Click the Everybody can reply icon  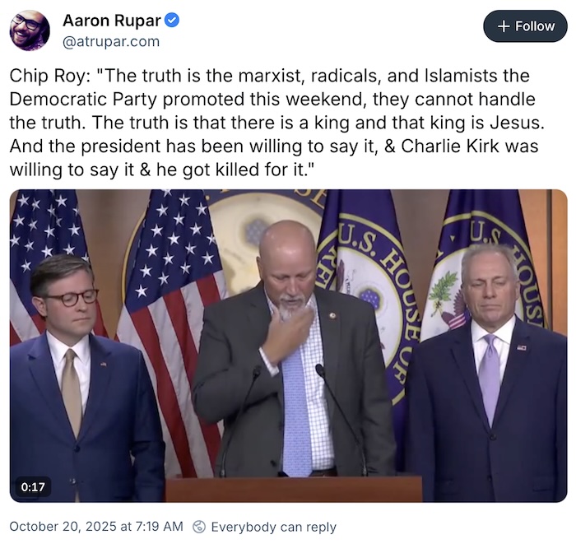[x=198, y=527]
